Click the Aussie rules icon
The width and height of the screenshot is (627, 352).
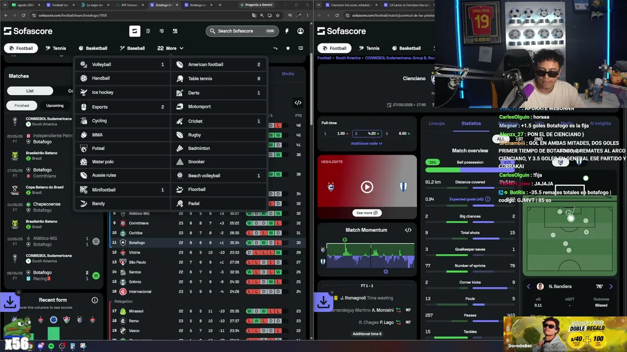coord(84,175)
